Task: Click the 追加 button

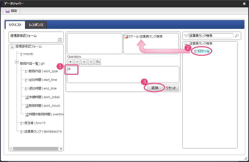Action: tap(155, 88)
